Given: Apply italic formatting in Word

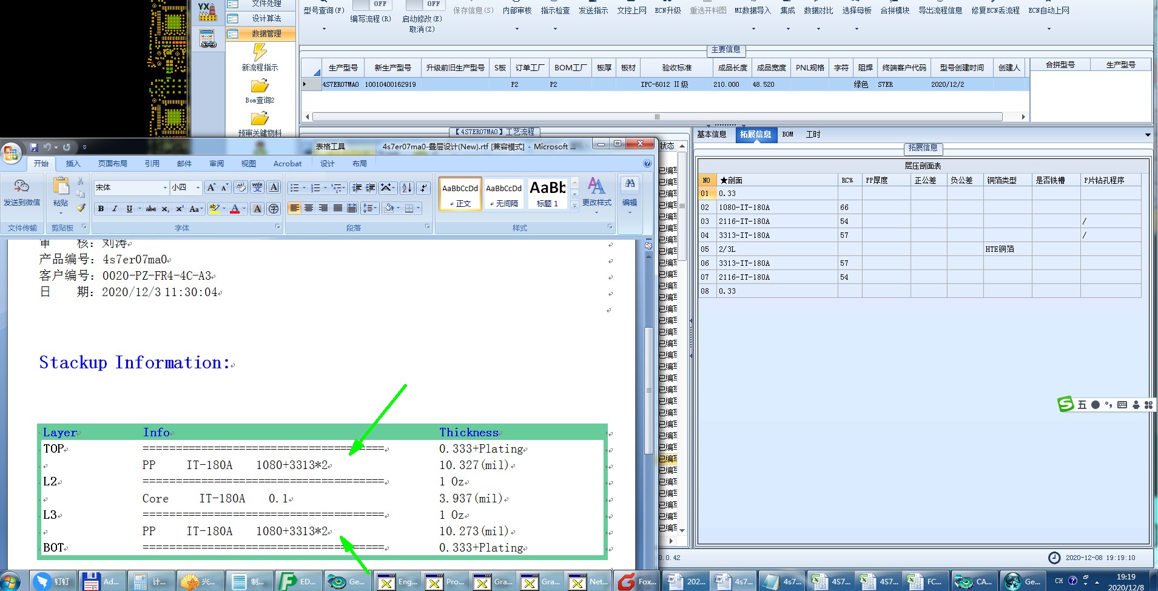Looking at the screenshot, I should (115, 209).
